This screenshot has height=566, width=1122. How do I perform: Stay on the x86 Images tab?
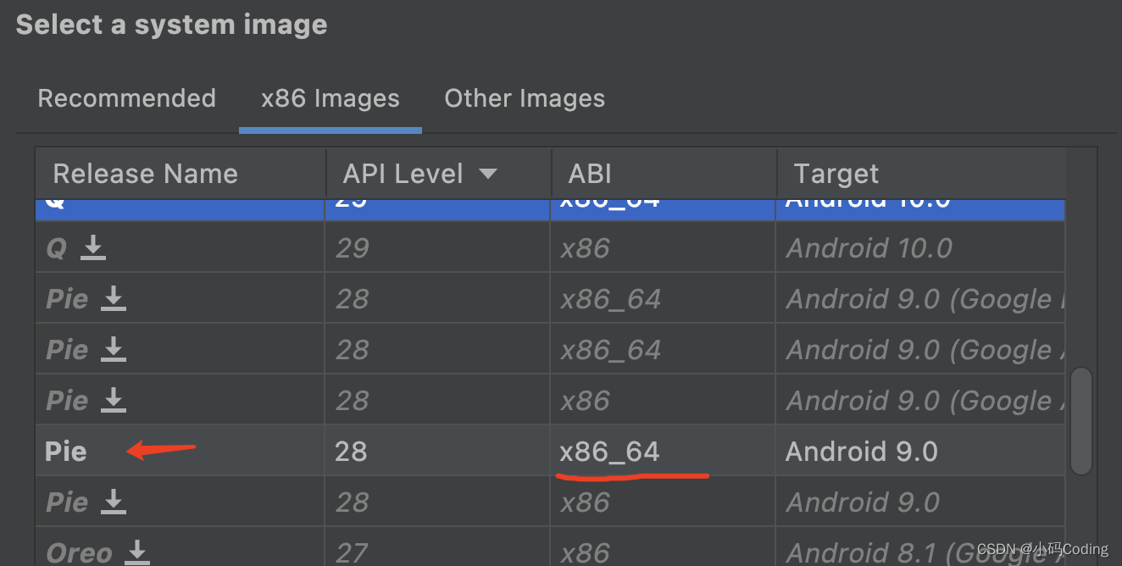pyautogui.click(x=330, y=98)
